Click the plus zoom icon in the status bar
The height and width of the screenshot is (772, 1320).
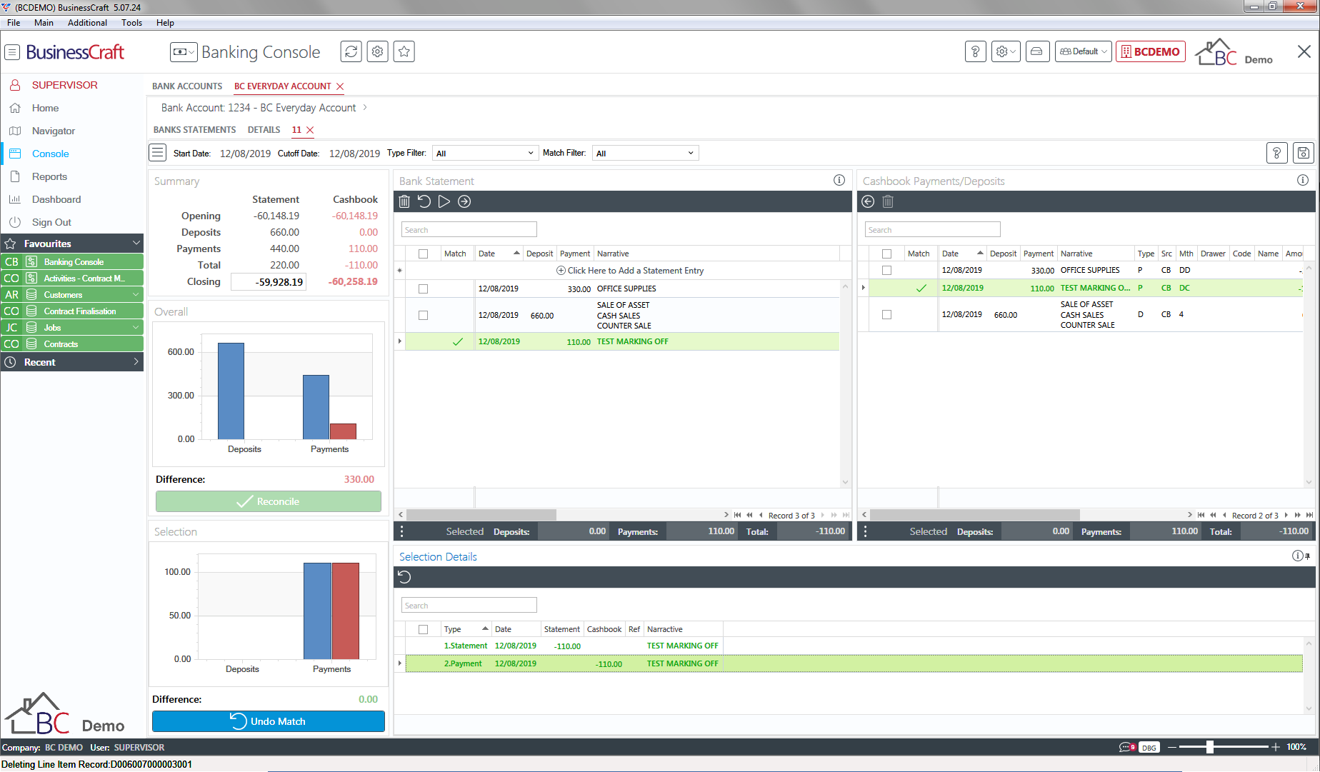1276,747
